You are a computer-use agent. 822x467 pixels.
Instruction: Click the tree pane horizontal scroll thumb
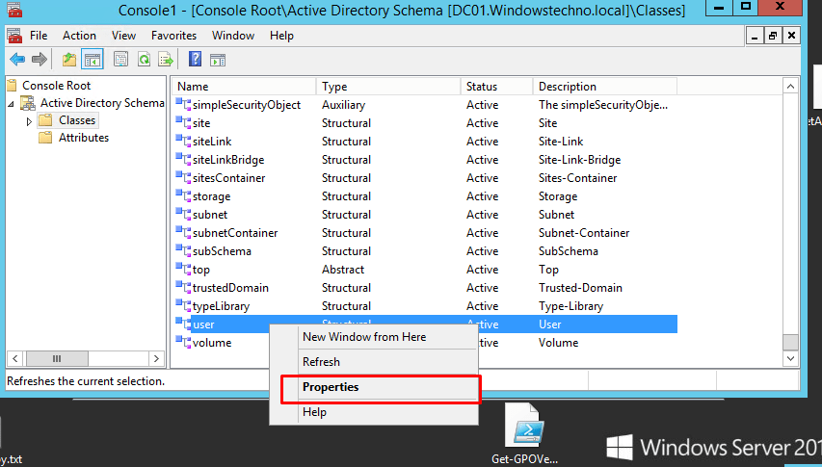[x=57, y=358]
